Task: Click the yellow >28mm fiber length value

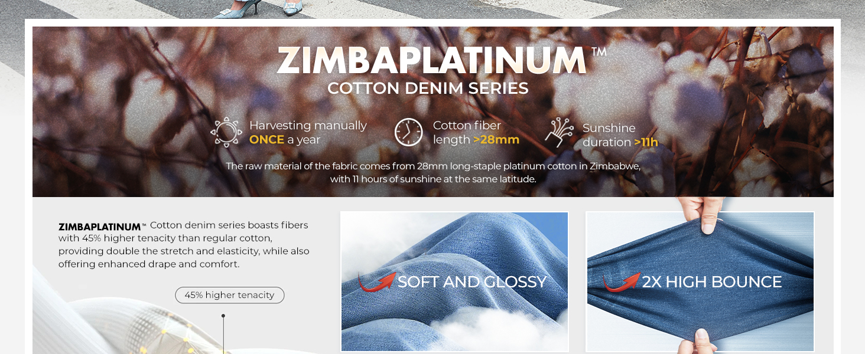Action: coord(496,140)
